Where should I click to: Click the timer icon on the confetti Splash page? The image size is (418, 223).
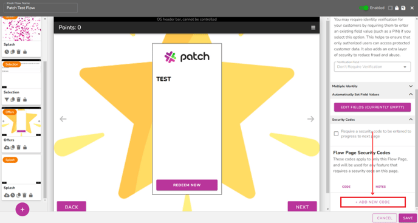[7, 52]
